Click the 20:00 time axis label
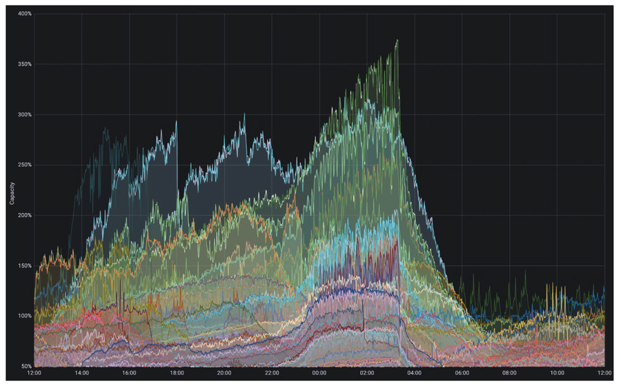This screenshot has width=621, height=386. pos(224,373)
